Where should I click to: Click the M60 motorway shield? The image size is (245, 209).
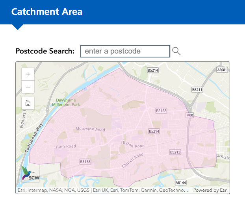click(190, 115)
